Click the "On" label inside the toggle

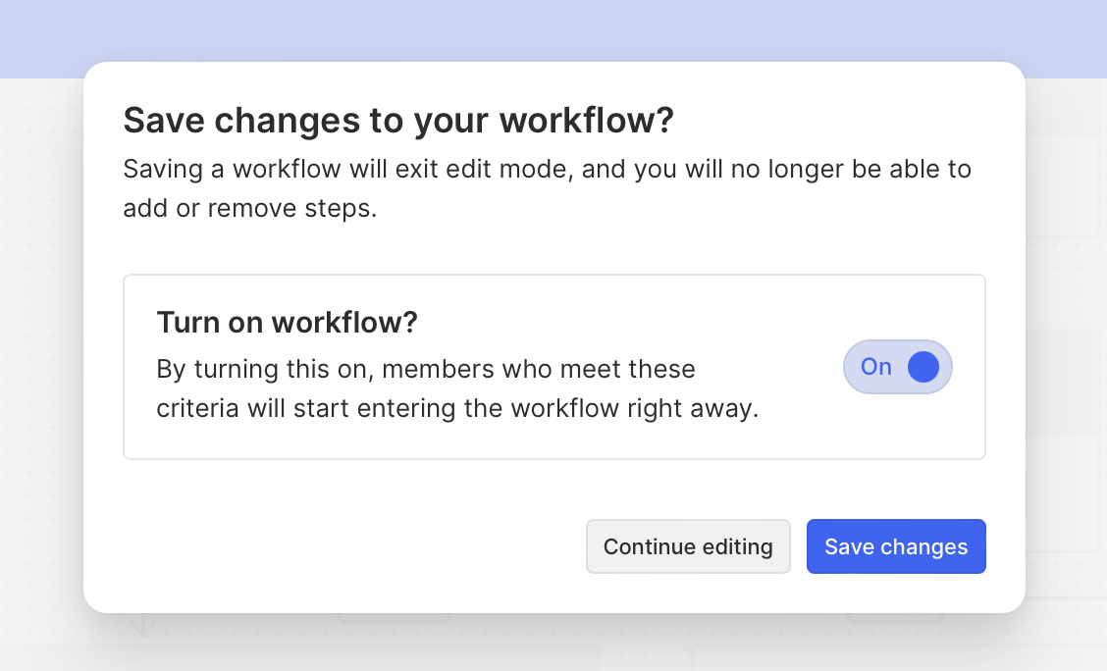click(875, 367)
